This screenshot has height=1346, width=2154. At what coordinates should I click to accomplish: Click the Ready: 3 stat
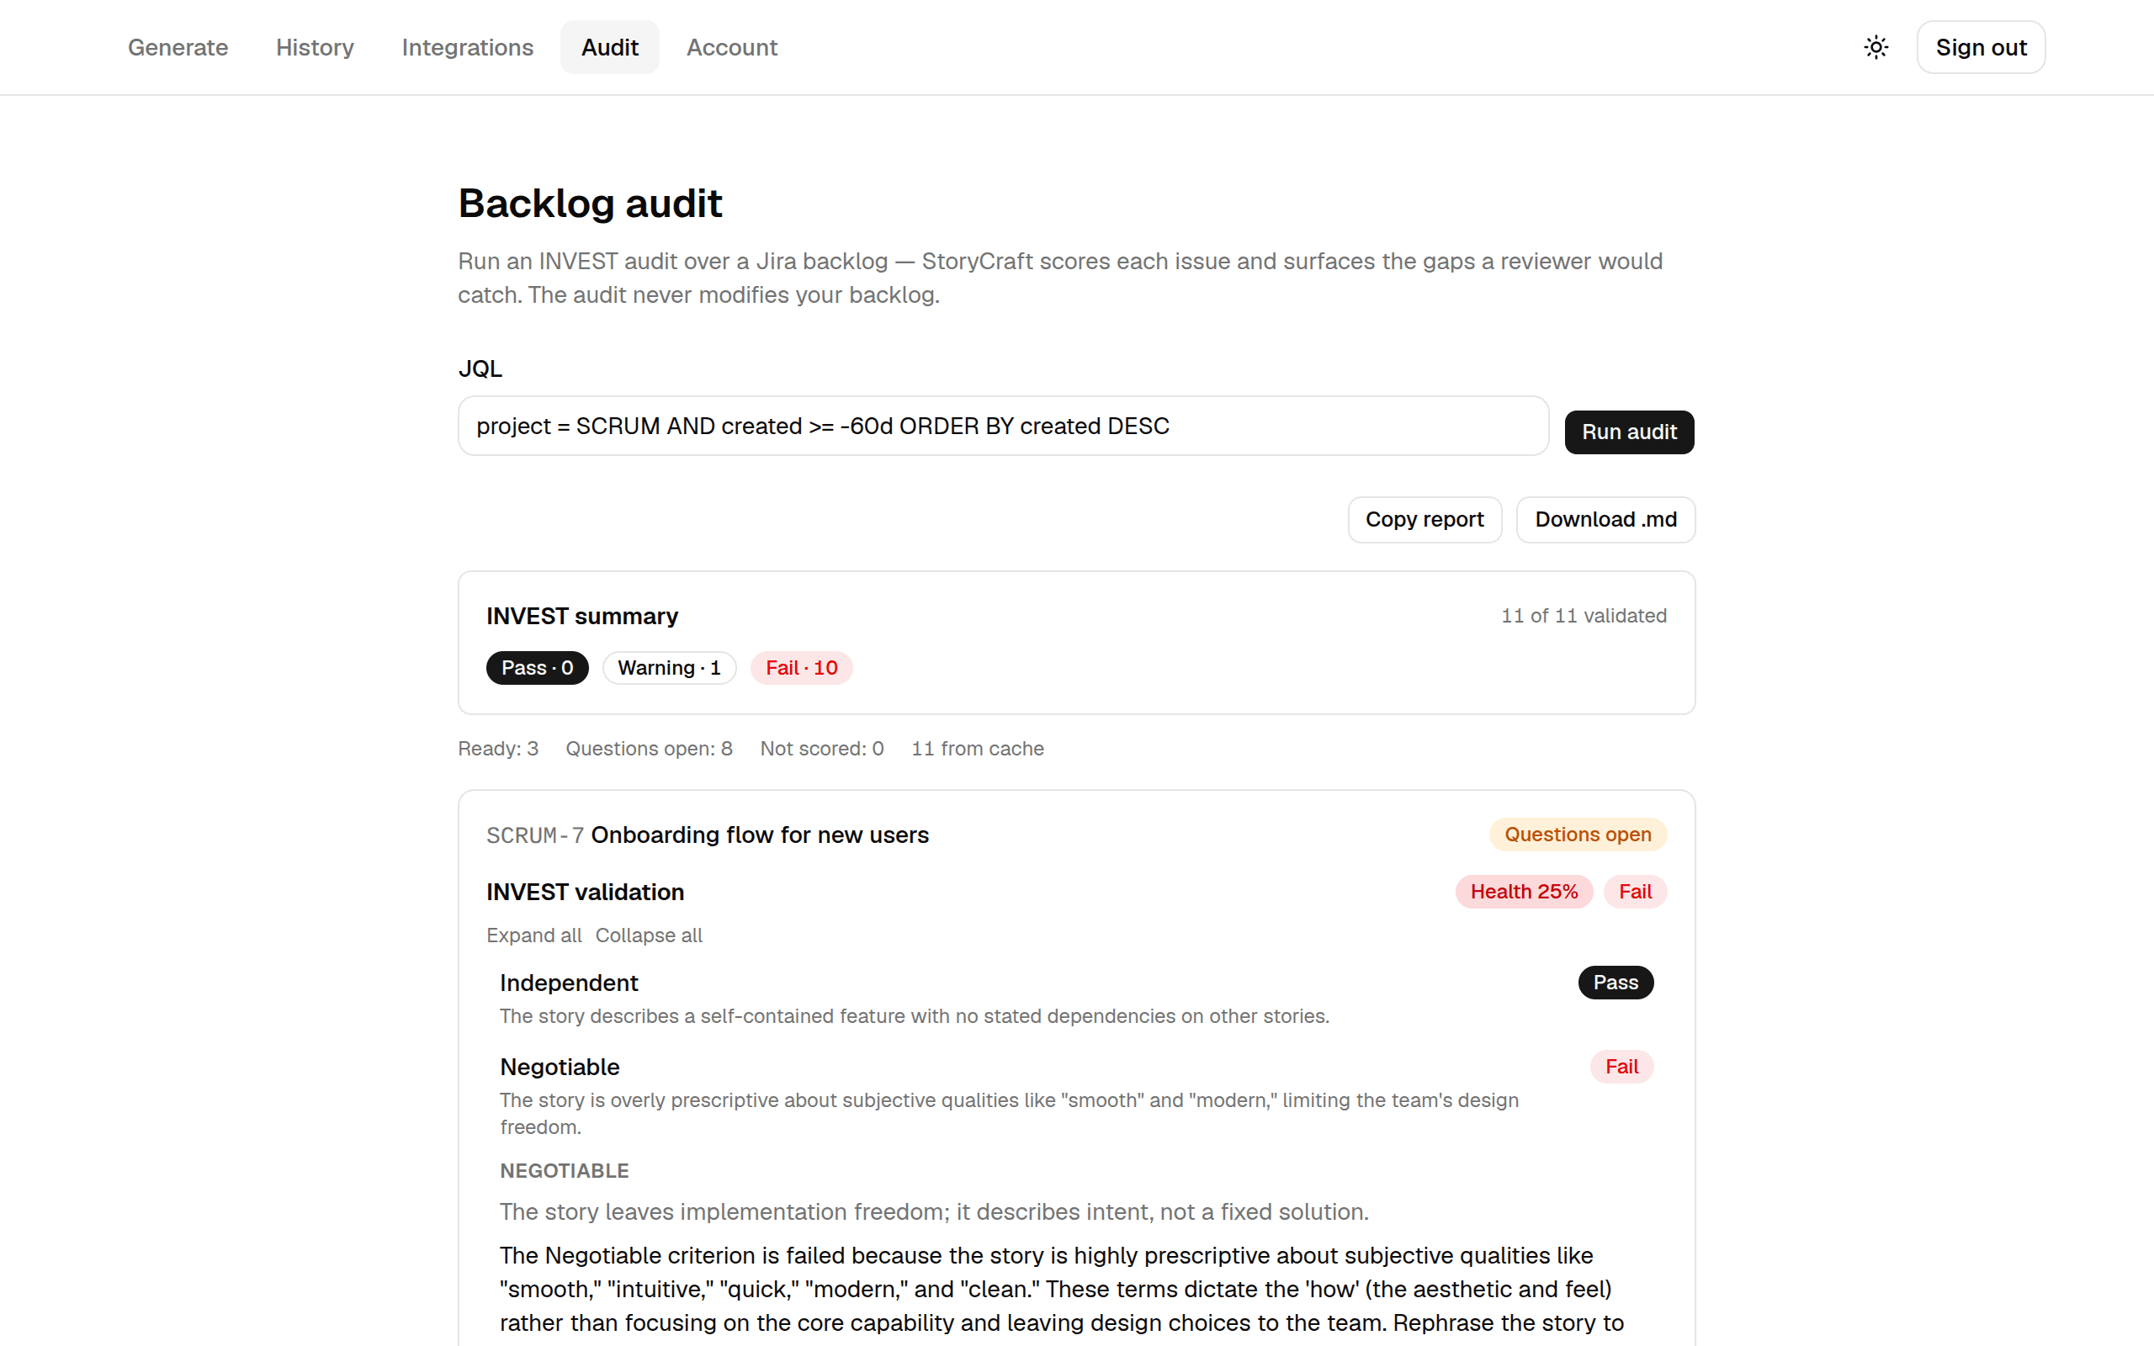[497, 749]
